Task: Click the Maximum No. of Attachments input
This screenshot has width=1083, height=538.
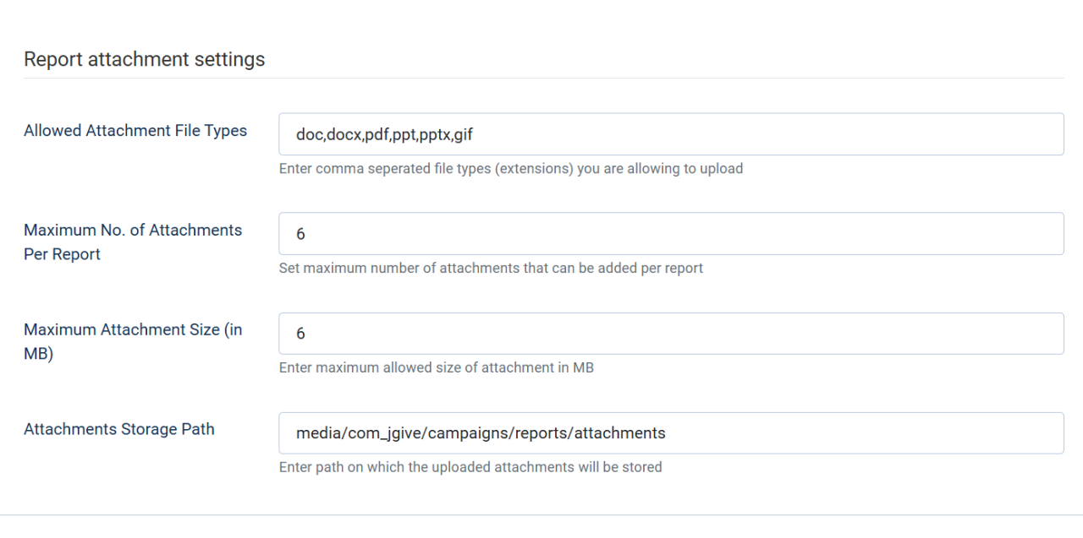Action: coord(671,234)
